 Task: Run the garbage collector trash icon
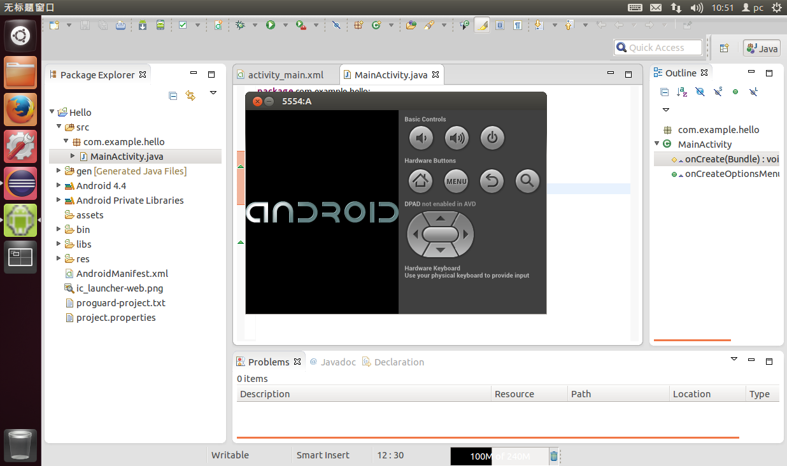pos(554,456)
